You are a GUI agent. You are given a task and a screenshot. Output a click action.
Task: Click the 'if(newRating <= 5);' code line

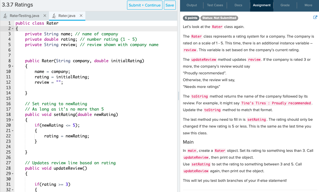[57, 125]
